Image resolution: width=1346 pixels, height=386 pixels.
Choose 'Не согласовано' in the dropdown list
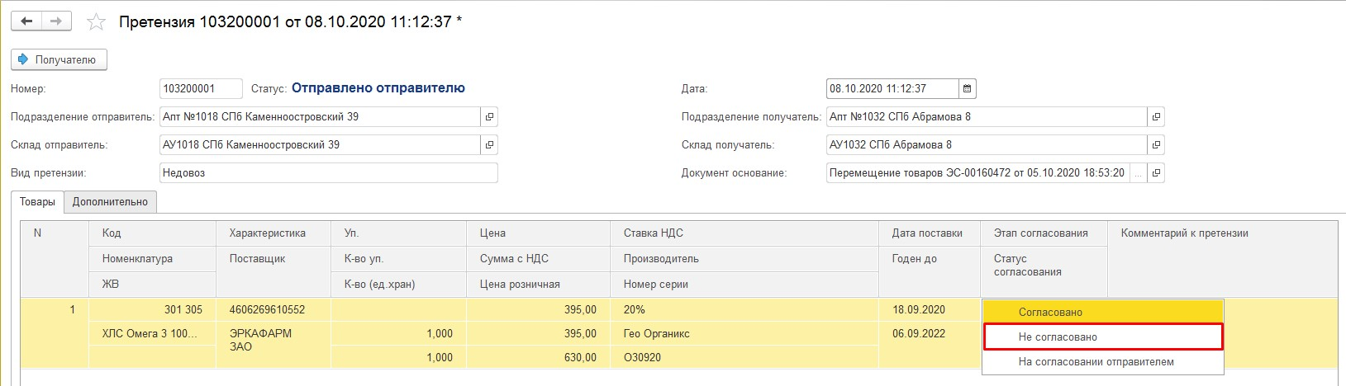(1102, 337)
